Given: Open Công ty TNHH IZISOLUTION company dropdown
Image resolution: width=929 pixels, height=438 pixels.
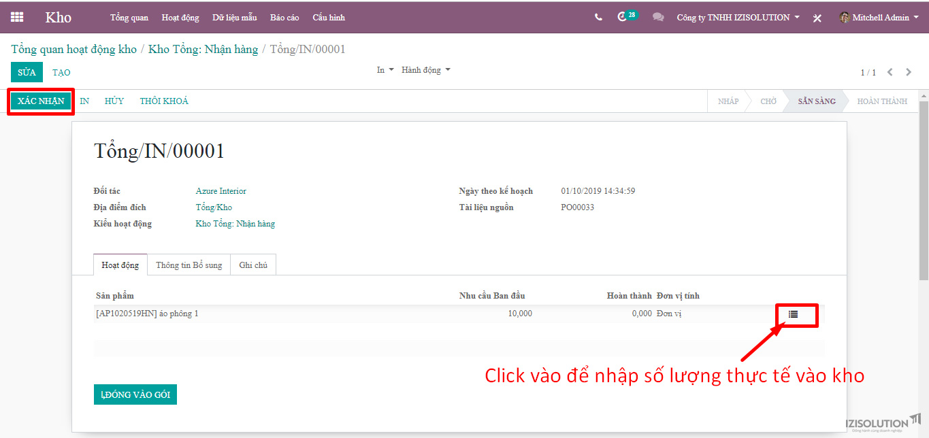Looking at the screenshot, I should [x=738, y=17].
